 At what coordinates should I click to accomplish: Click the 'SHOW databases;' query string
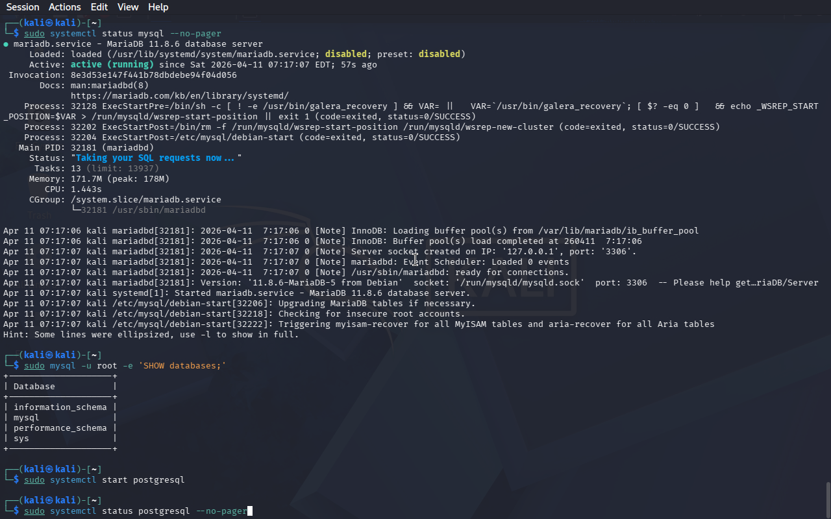tap(182, 366)
